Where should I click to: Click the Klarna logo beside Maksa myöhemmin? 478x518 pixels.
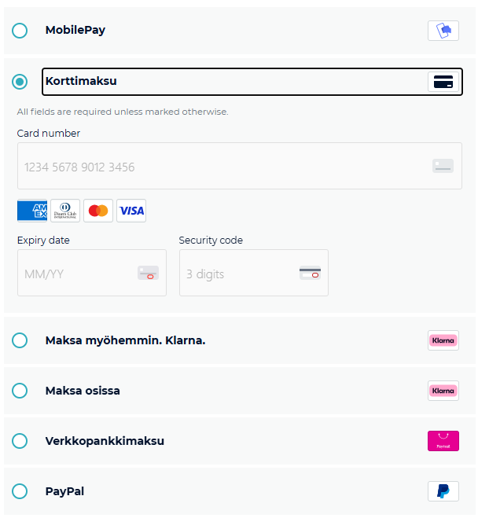click(x=443, y=340)
